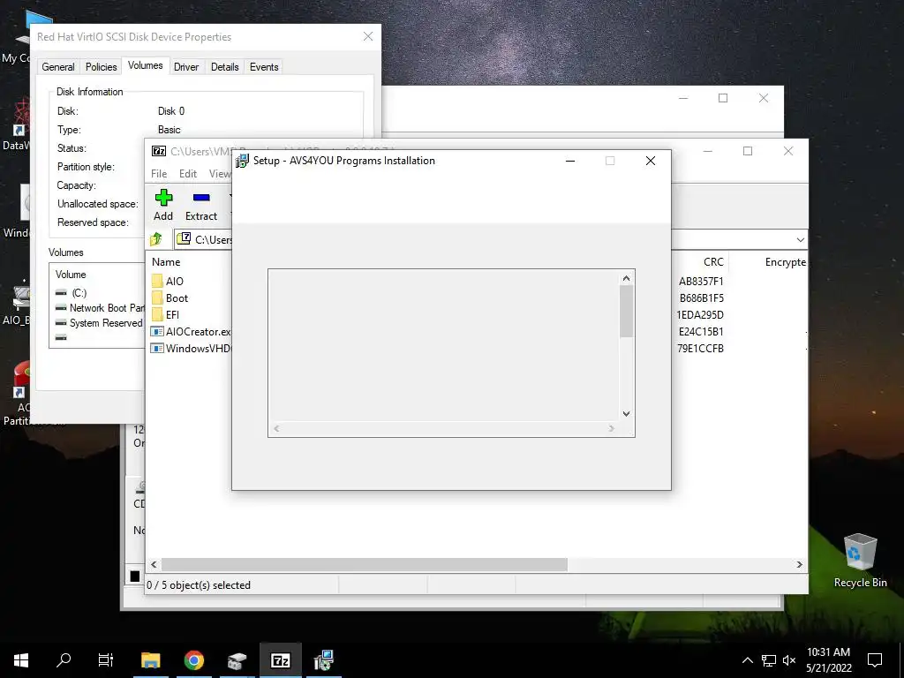Screen dimensions: 904x678
Task: Select the AIO folder in 7-Zip
Action: tap(168, 282)
